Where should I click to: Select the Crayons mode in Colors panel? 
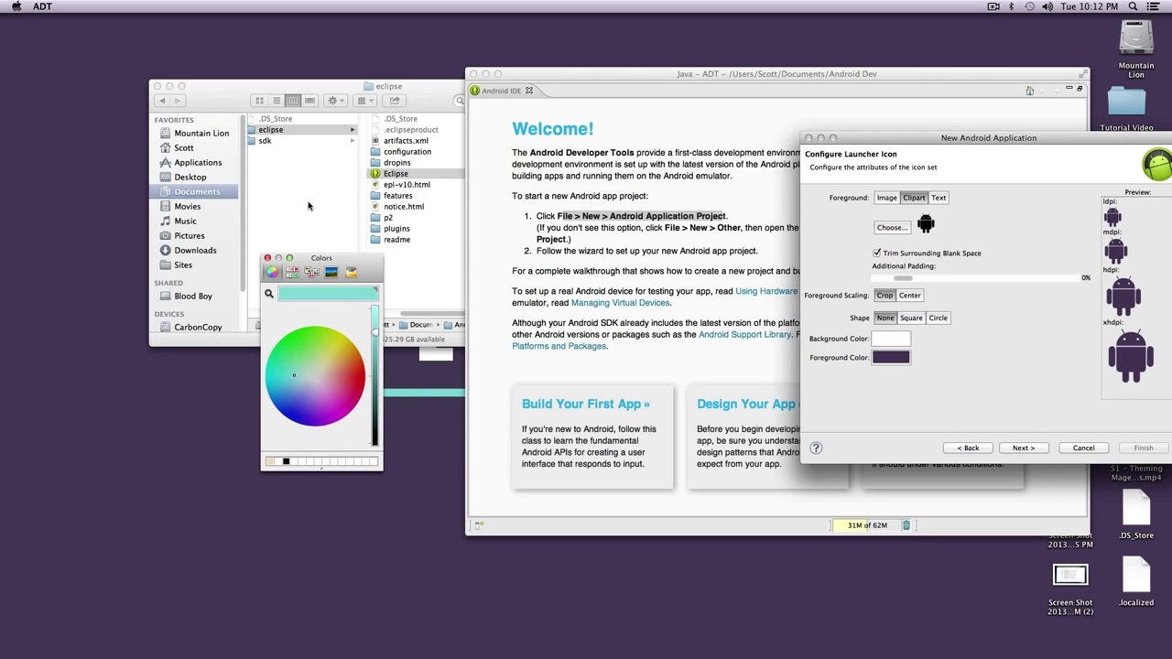(x=351, y=273)
